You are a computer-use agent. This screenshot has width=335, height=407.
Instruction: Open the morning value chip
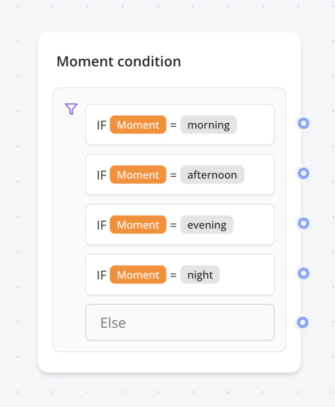[x=208, y=125]
